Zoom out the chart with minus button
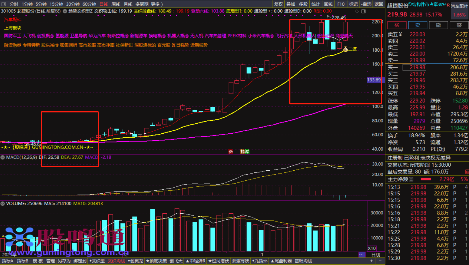 380,261
